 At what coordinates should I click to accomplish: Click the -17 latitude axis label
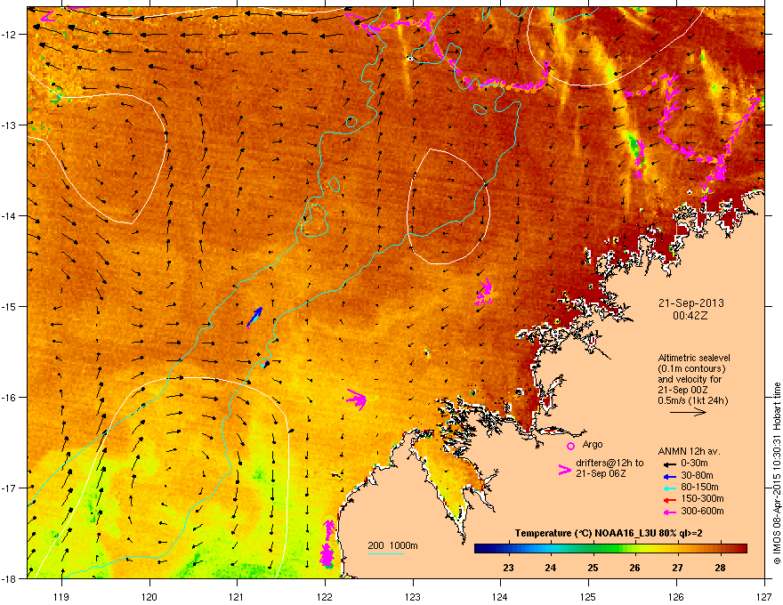pyautogui.click(x=9, y=488)
